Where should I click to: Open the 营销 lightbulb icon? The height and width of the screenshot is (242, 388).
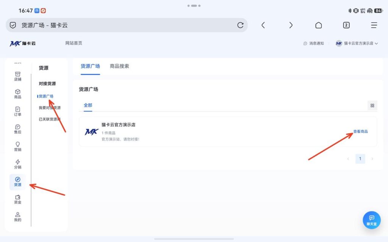click(17, 146)
